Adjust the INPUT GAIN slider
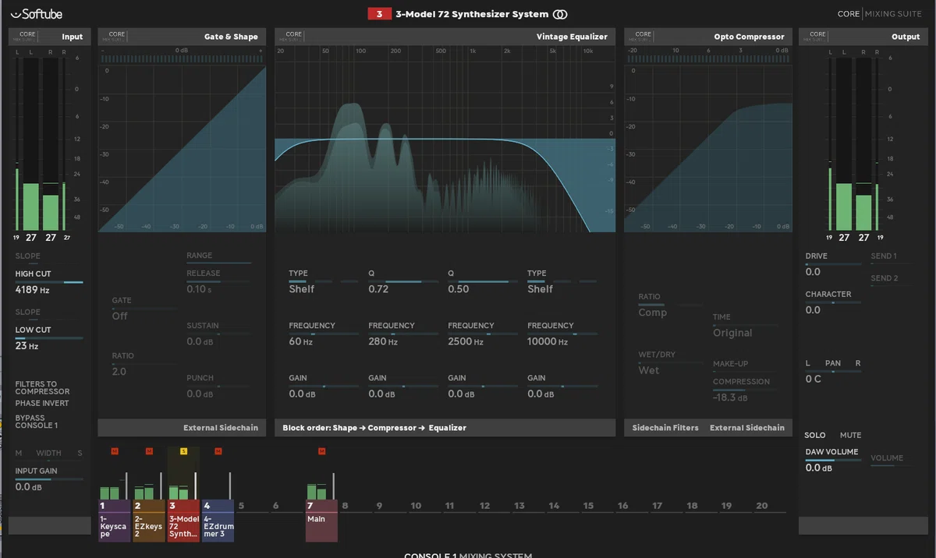Image resolution: width=936 pixels, height=558 pixels. coord(48,479)
